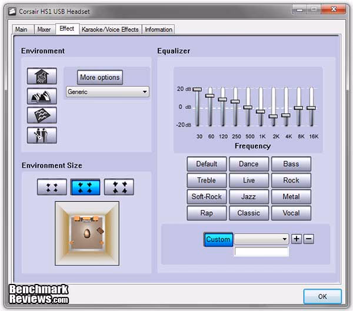Click the 500 Hz equalizer slider handle

(x=248, y=107)
